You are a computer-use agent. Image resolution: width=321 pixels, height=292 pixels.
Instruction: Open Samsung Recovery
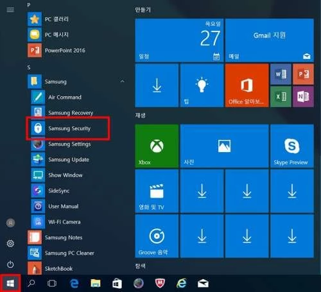(x=79, y=113)
